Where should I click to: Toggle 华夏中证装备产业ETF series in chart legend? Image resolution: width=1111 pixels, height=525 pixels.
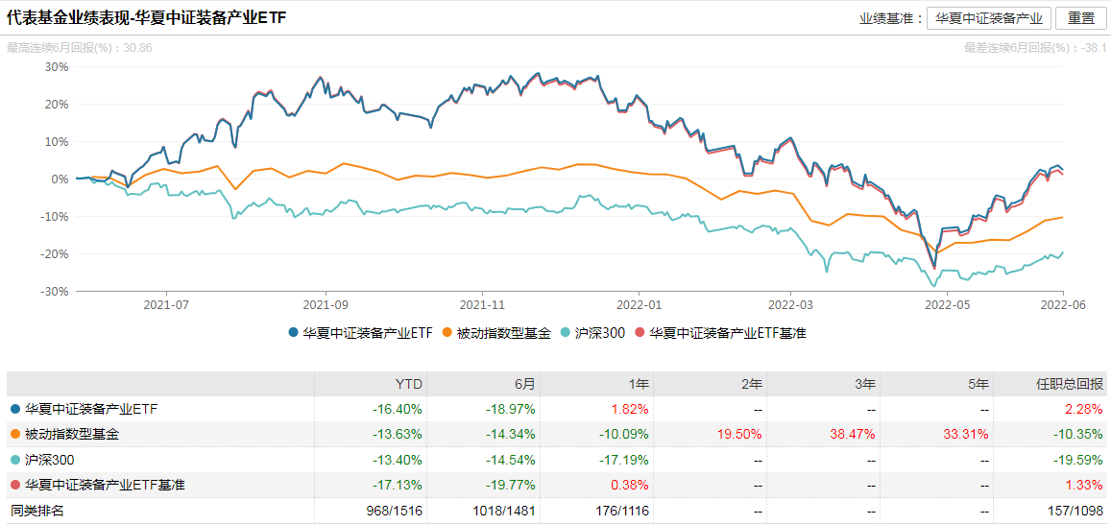coord(362,333)
